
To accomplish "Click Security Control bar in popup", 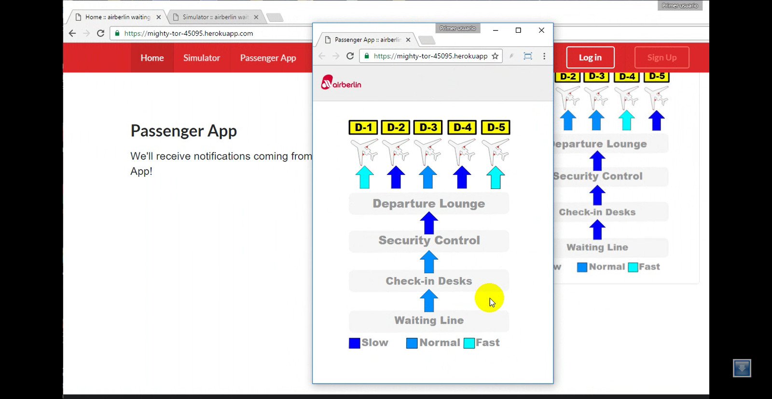I will 429,240.
